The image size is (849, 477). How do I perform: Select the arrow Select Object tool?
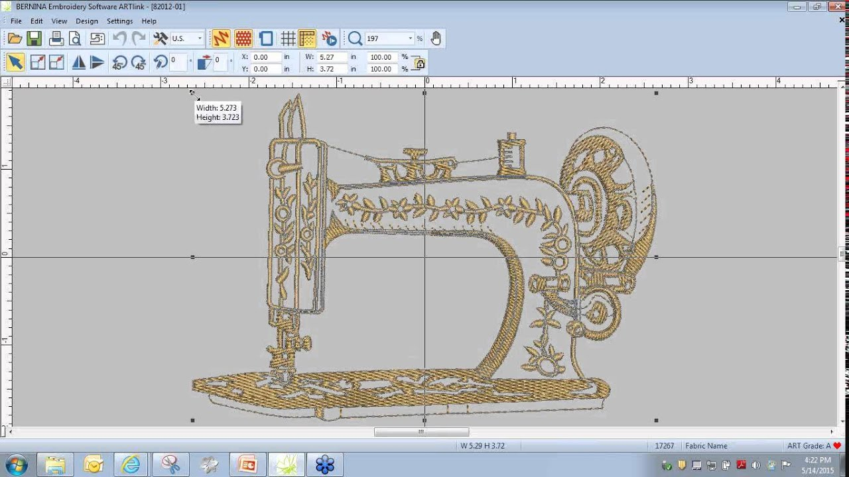click(15, 62)
